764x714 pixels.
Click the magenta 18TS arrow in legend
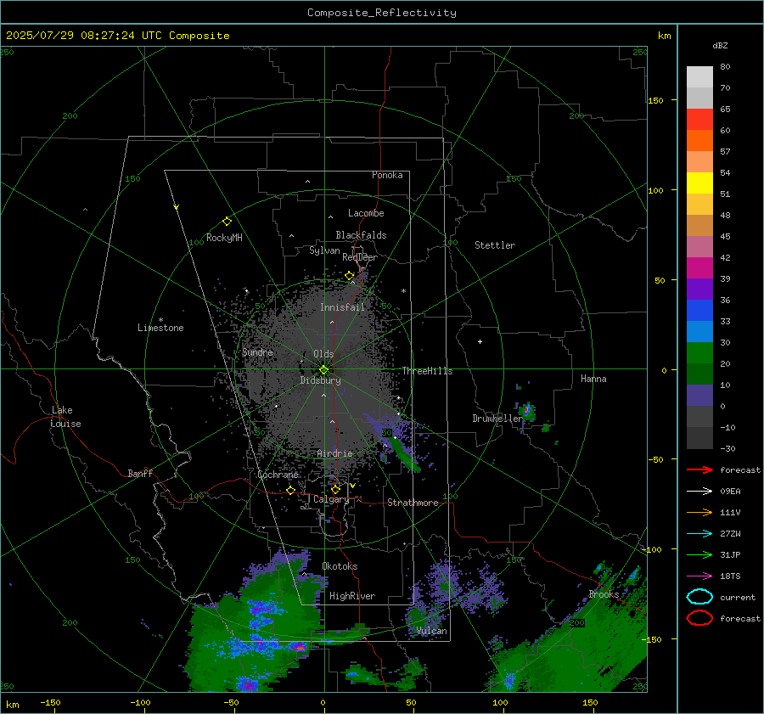[699, 576]
